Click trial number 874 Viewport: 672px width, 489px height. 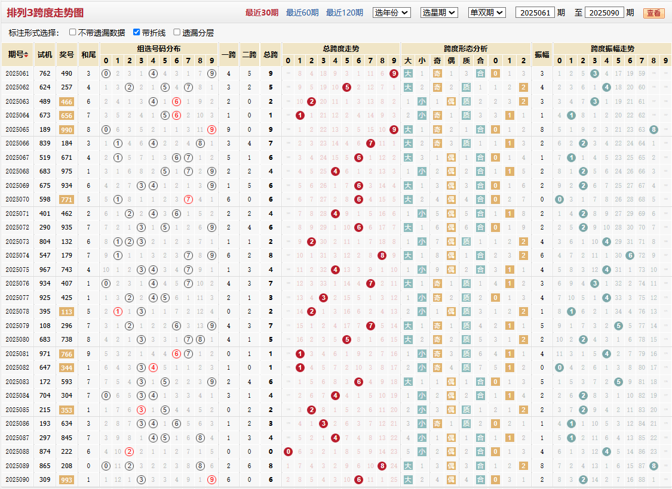click(45, 452)
